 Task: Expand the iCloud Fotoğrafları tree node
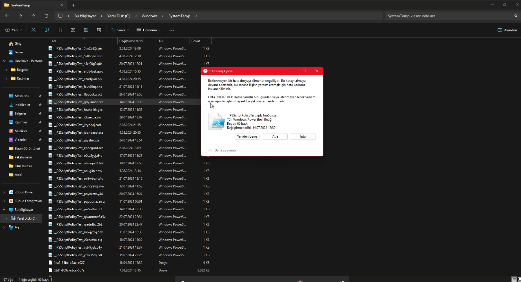(x=4, y=201)
